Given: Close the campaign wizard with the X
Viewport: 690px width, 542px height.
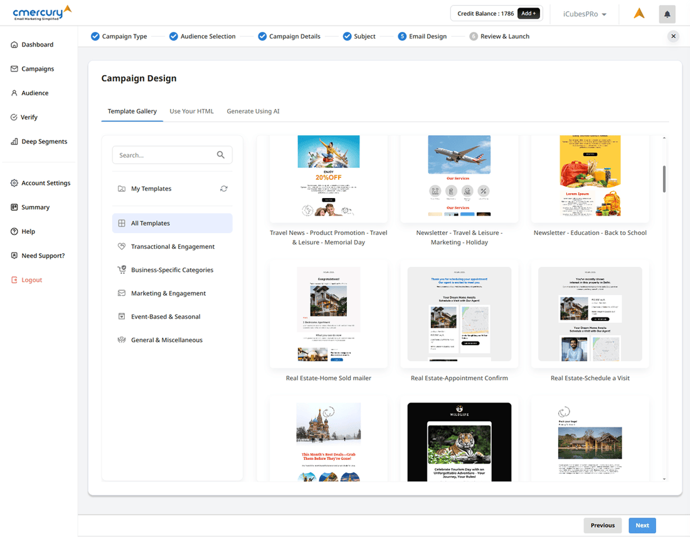Looking at the screenshot, I should pos(673,36).
